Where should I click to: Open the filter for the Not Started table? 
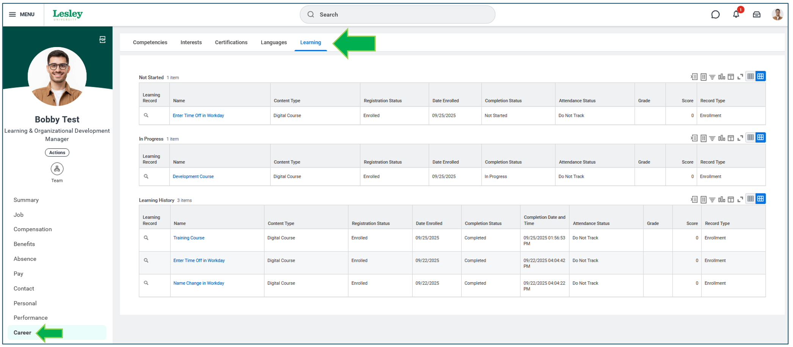click(x=712, y=77)
